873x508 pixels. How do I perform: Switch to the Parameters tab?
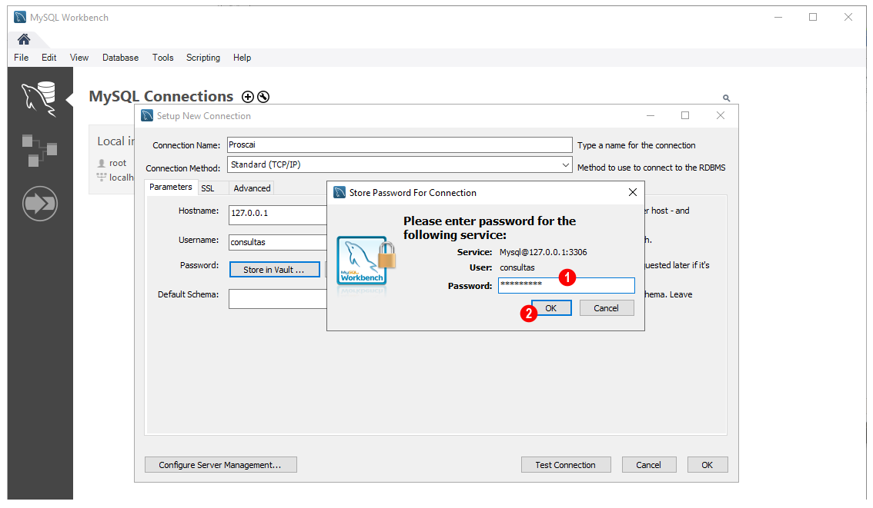[x=170, y=188]
